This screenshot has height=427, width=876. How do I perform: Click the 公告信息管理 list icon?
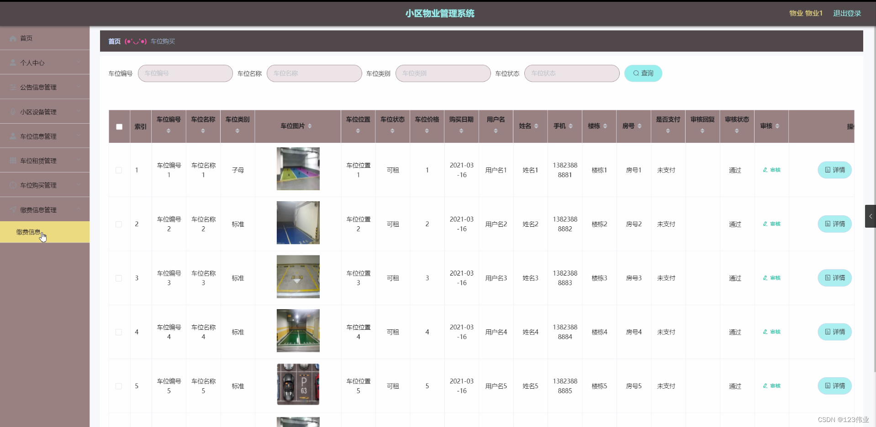coord(12,87)
